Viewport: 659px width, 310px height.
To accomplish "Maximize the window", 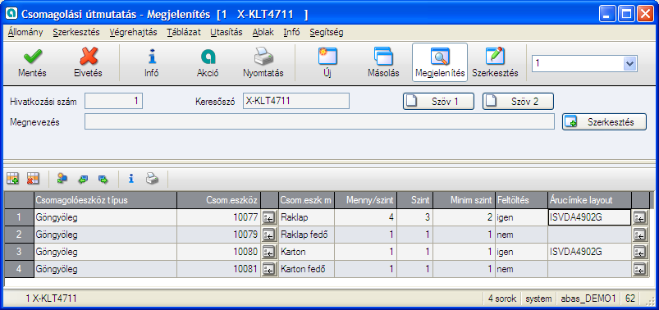I will 627,14.
